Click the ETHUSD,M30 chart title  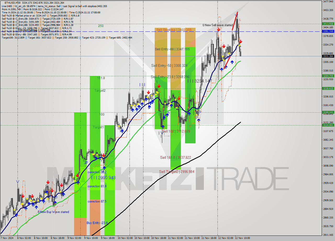[x=13, y=3]
